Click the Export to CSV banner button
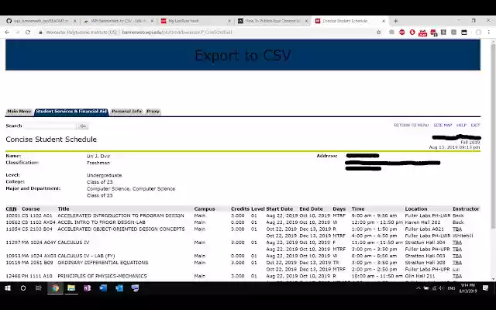Image resolution: width=496 pixels, height=310 pixels. 243,55
